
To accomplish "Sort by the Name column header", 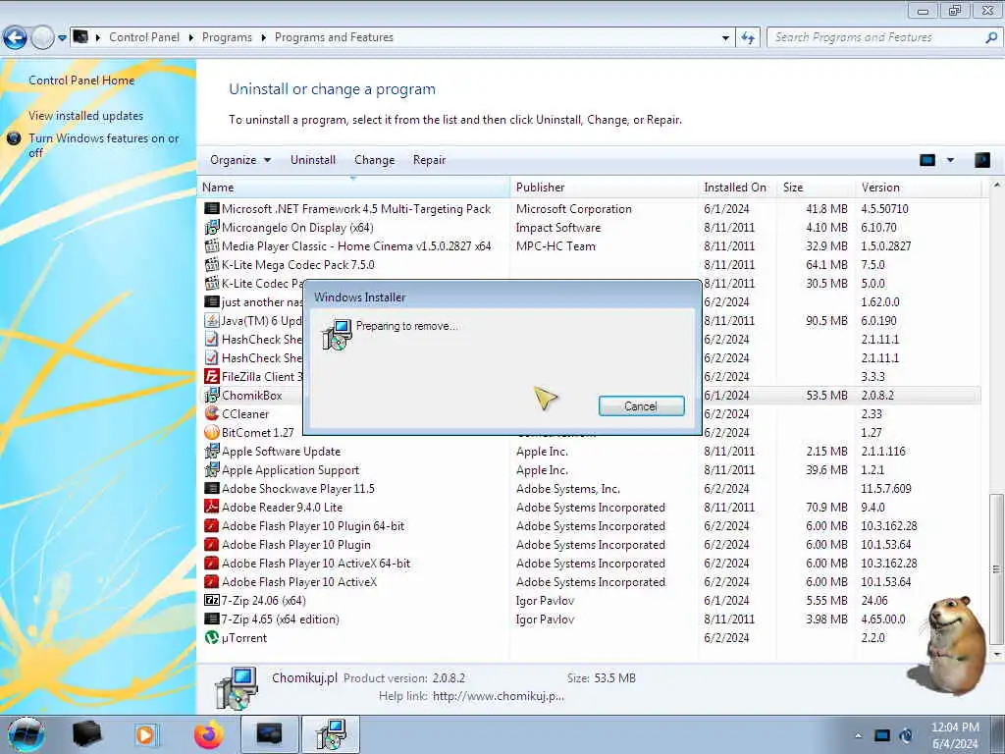I will pos(353,188).
